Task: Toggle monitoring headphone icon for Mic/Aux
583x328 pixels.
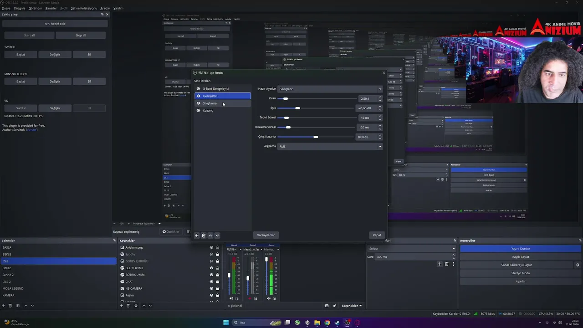Action: [x=274, y=298]
